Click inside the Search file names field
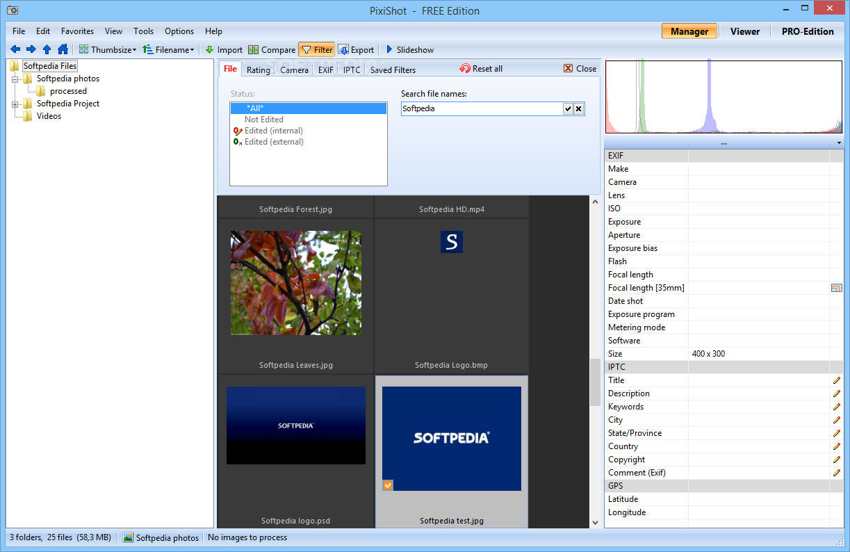 [482, 108]
